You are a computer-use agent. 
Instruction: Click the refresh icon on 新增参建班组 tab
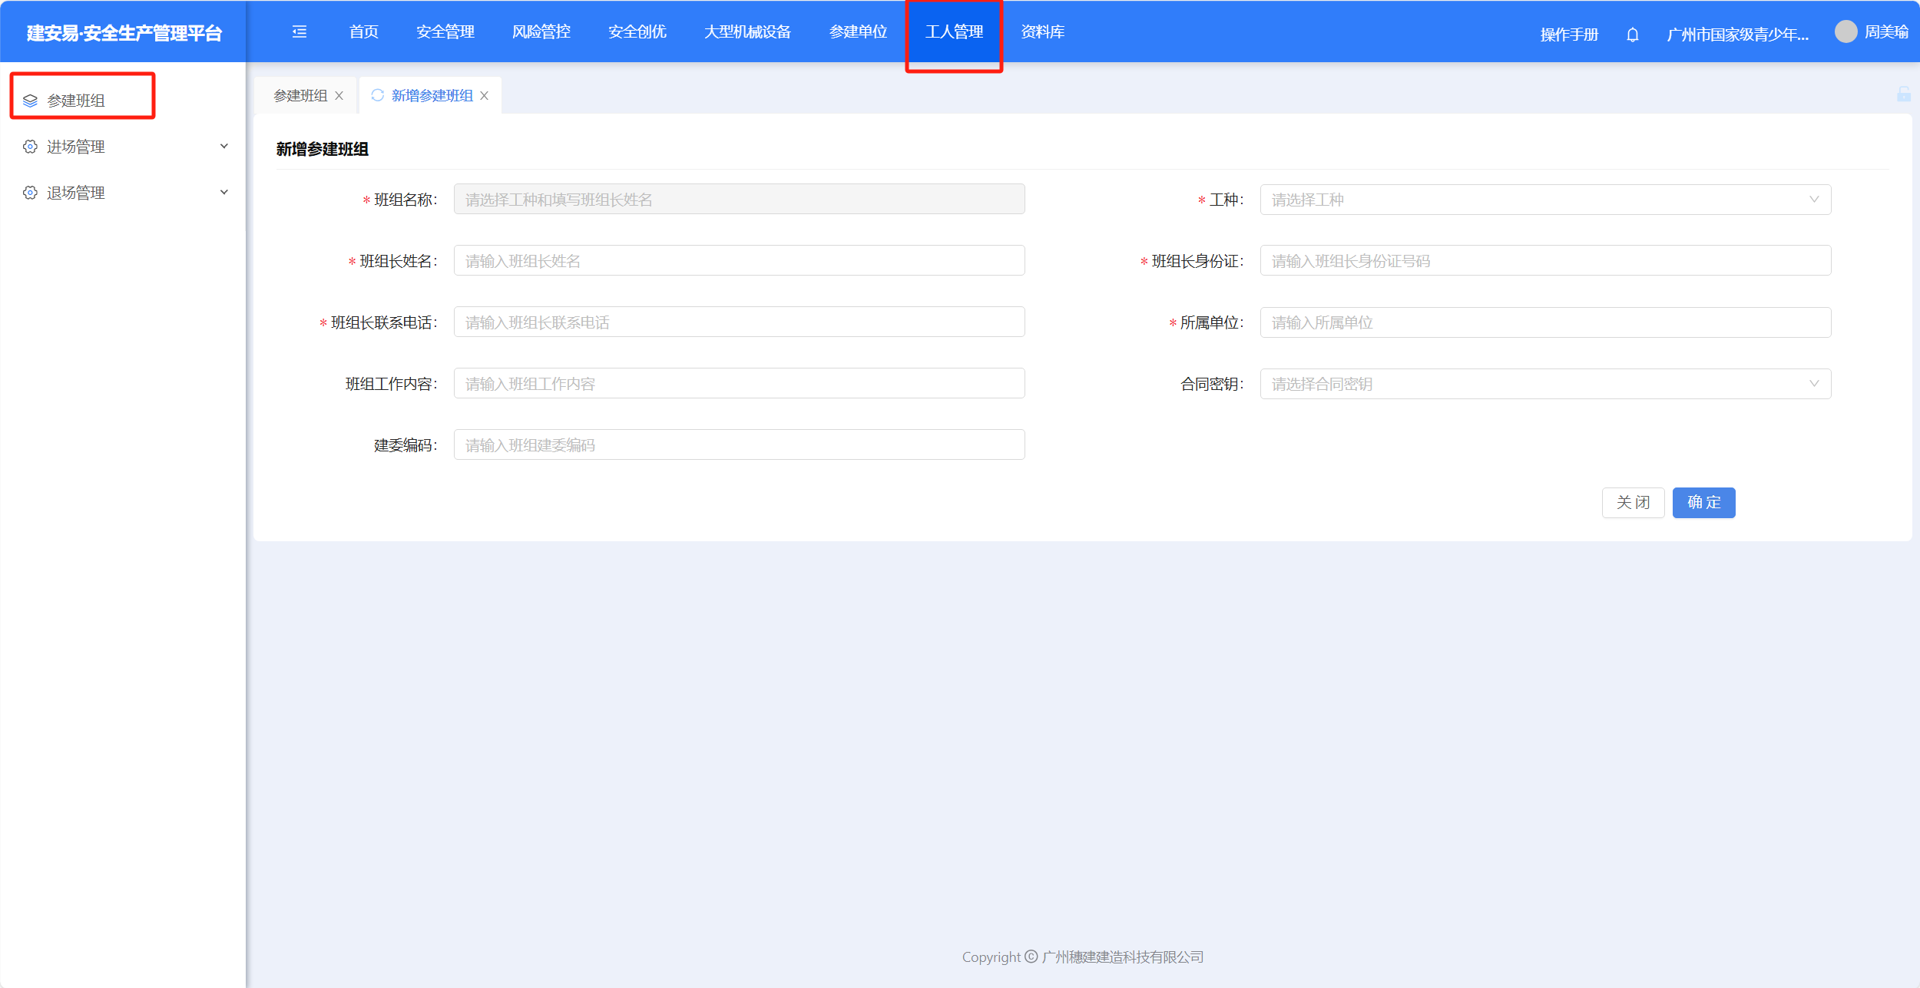[x=377, y=95]
